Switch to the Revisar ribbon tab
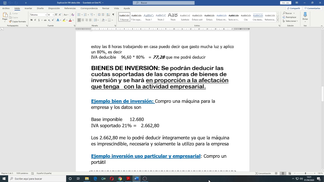The image size is (324, 182). pyautogui.click(x=106, y=8)
